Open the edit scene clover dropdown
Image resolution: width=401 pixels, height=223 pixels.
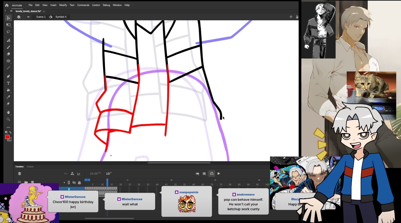point(19,17)
